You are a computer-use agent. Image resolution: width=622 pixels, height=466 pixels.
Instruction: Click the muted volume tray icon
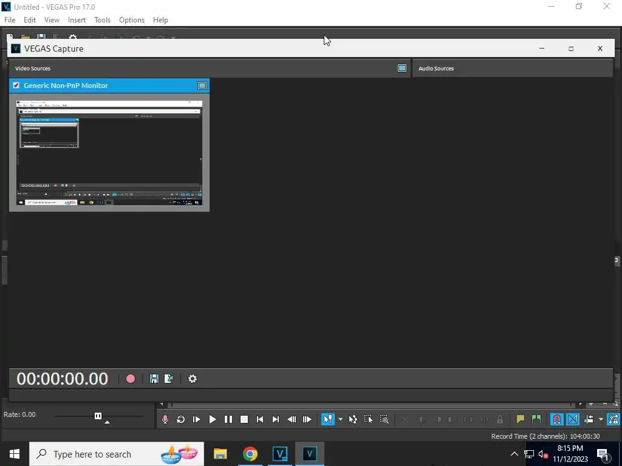click(x=543, y=454)
